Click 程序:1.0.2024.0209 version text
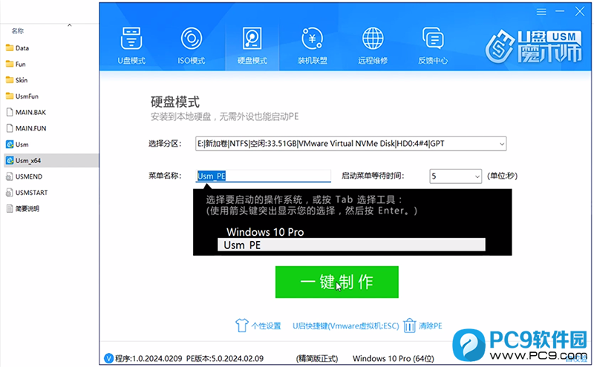This screenshot has height=367, width=594. 149,358
